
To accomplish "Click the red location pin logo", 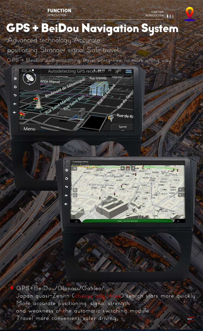I will [x=190, y=14].
